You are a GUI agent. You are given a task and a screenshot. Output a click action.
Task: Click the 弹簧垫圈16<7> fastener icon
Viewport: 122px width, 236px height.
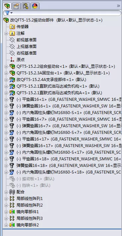pos(12,126)
